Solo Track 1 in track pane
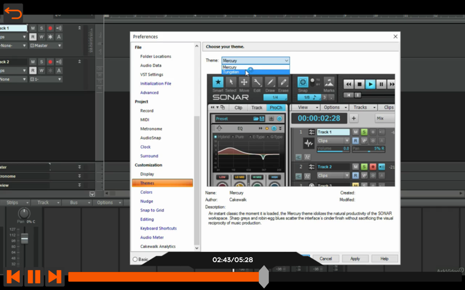The height and width of the screenshot is (290, 465). click(41, 28)
